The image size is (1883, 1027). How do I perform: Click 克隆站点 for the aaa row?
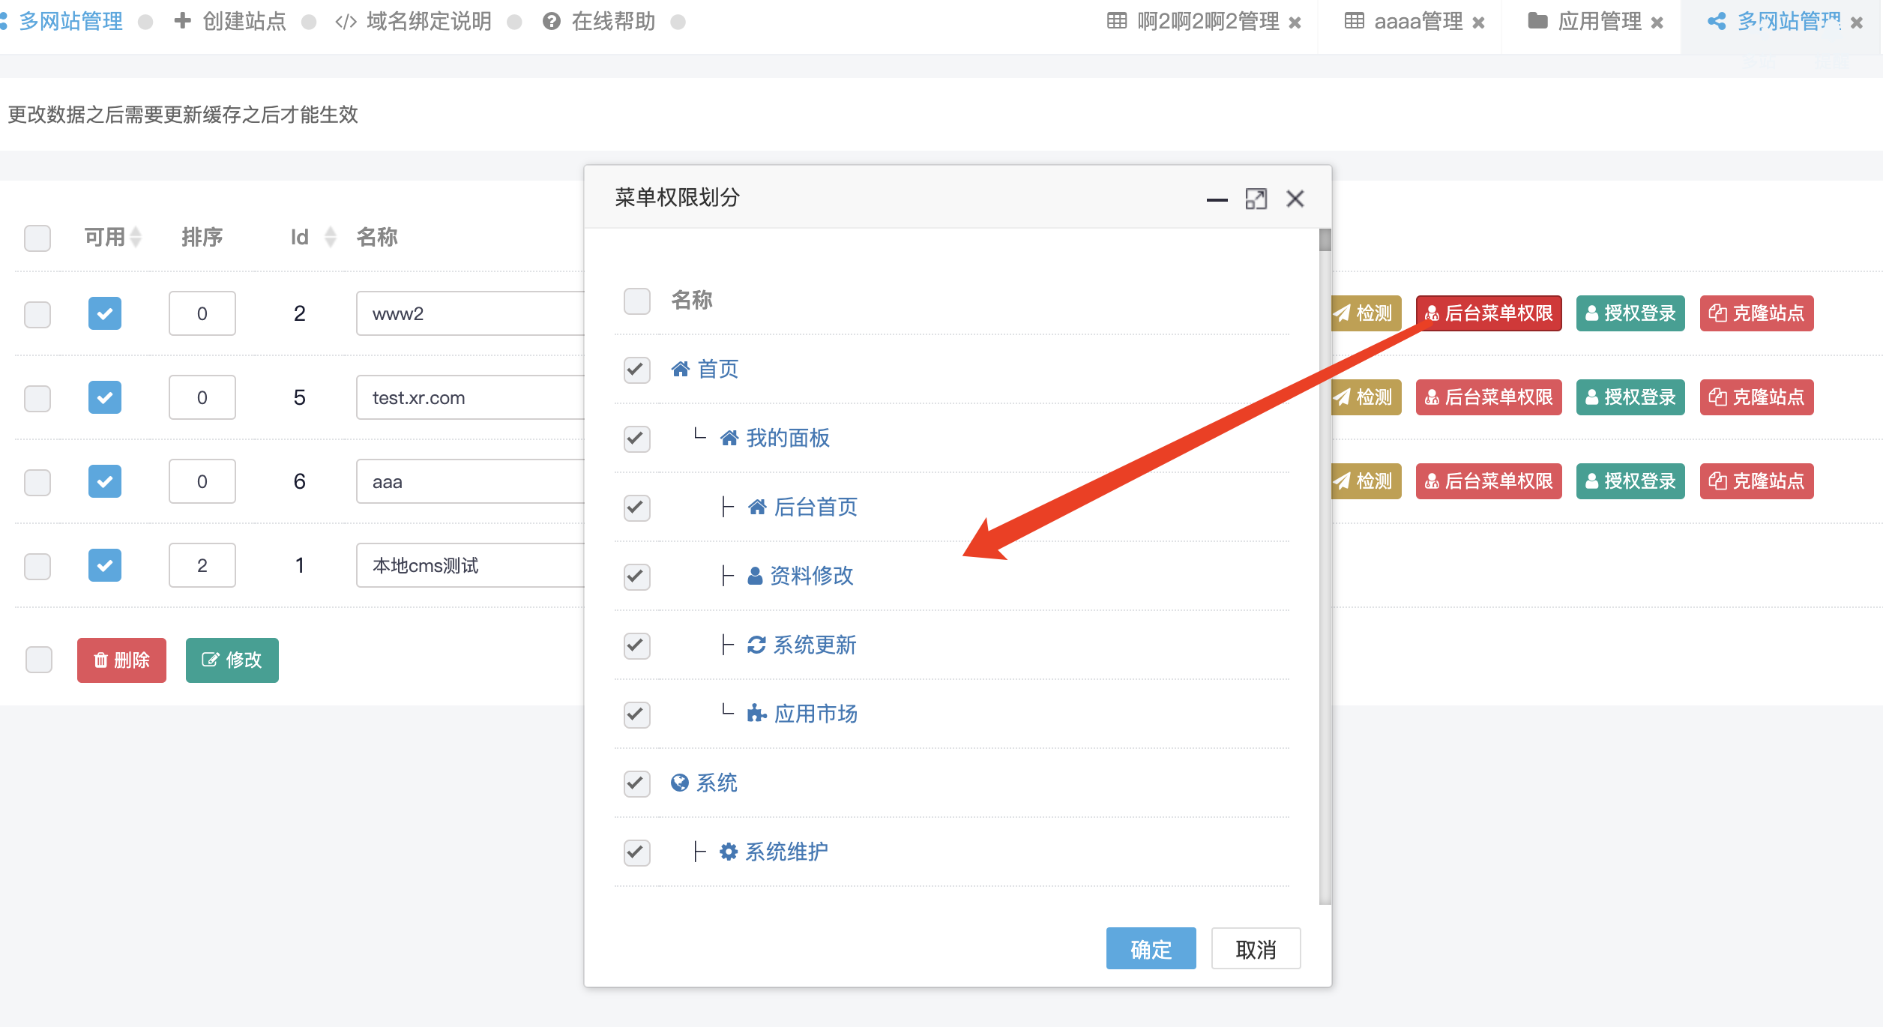tap(1756, 481)
